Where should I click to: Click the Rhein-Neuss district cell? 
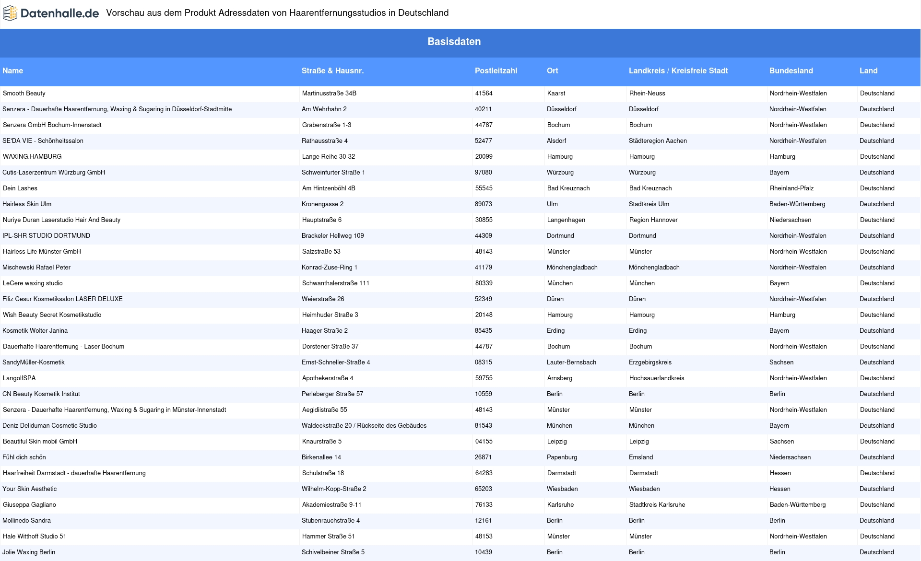click(647, 93)
